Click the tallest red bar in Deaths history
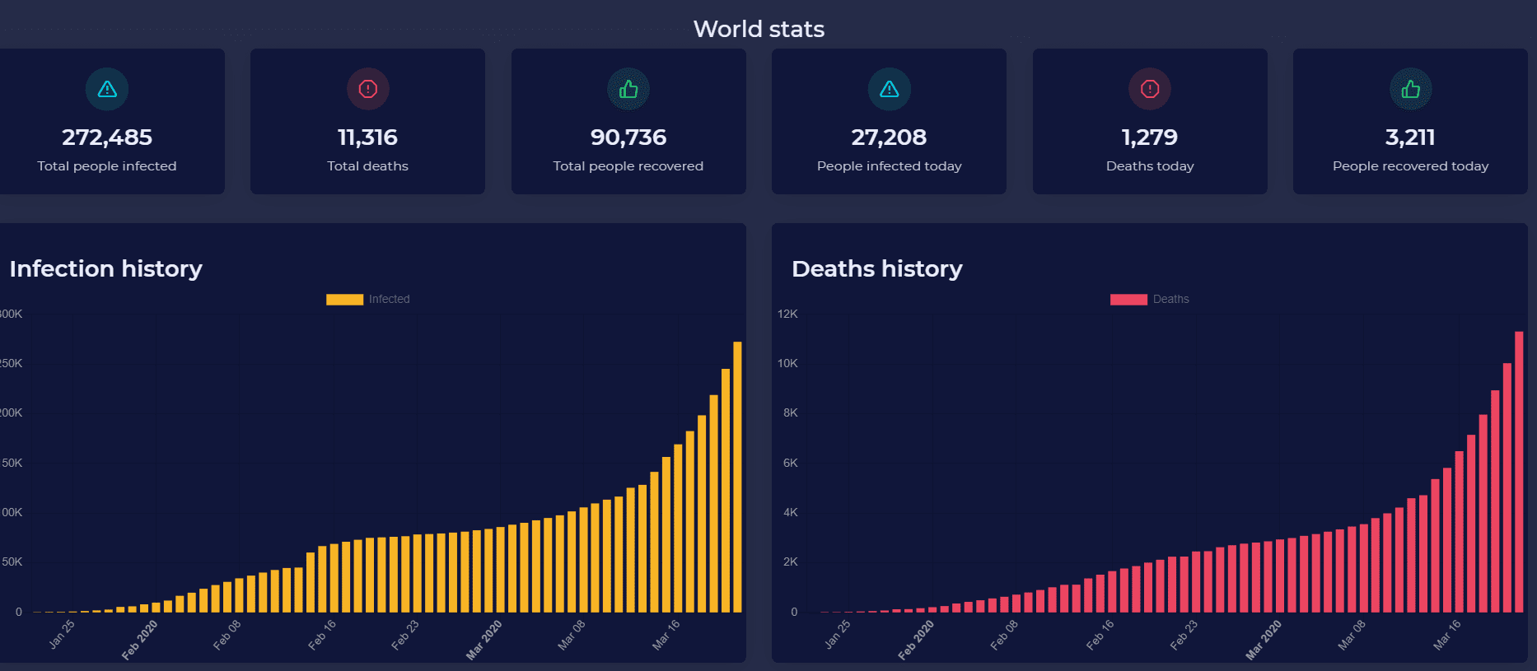Screen dimensions: 1537x671 tap(1519, 472)
